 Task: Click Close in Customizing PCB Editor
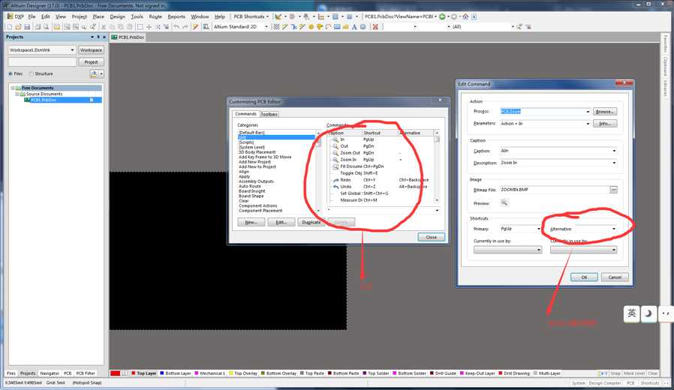point(431,237)
